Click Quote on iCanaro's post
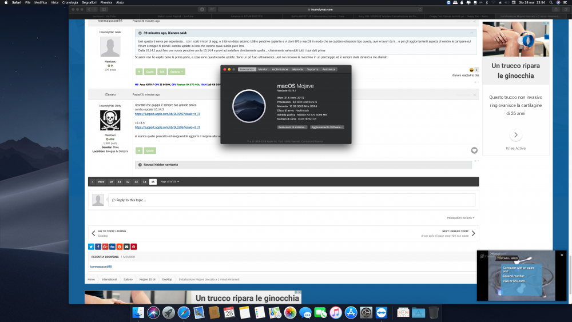The image size is (572, 322). click(150, 150)
